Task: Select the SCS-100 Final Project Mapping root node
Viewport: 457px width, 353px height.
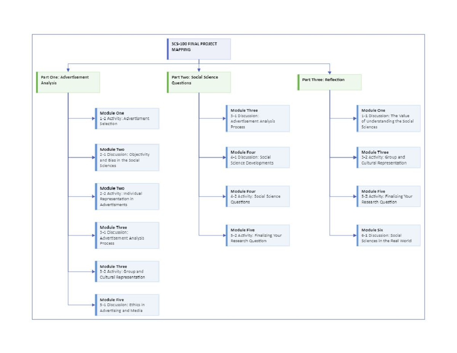Action: coord(198,49)
